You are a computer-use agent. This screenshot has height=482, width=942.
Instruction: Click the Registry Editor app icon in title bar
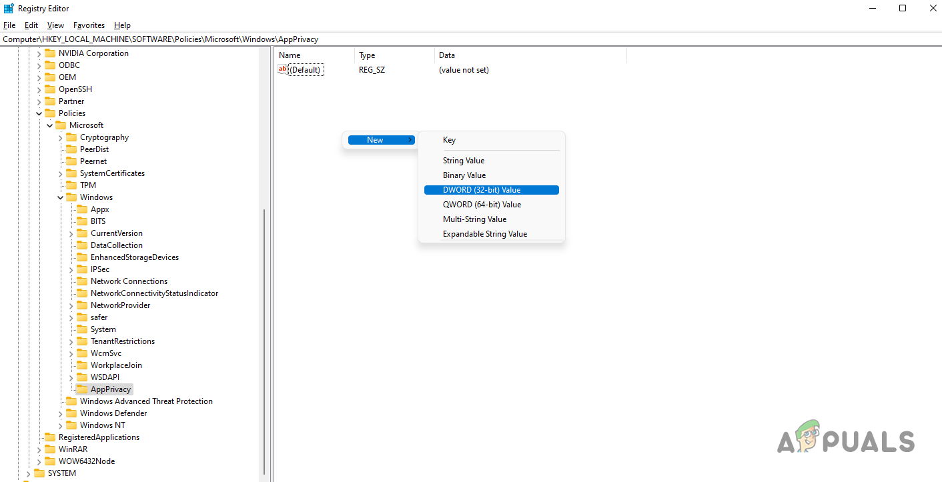9,9
